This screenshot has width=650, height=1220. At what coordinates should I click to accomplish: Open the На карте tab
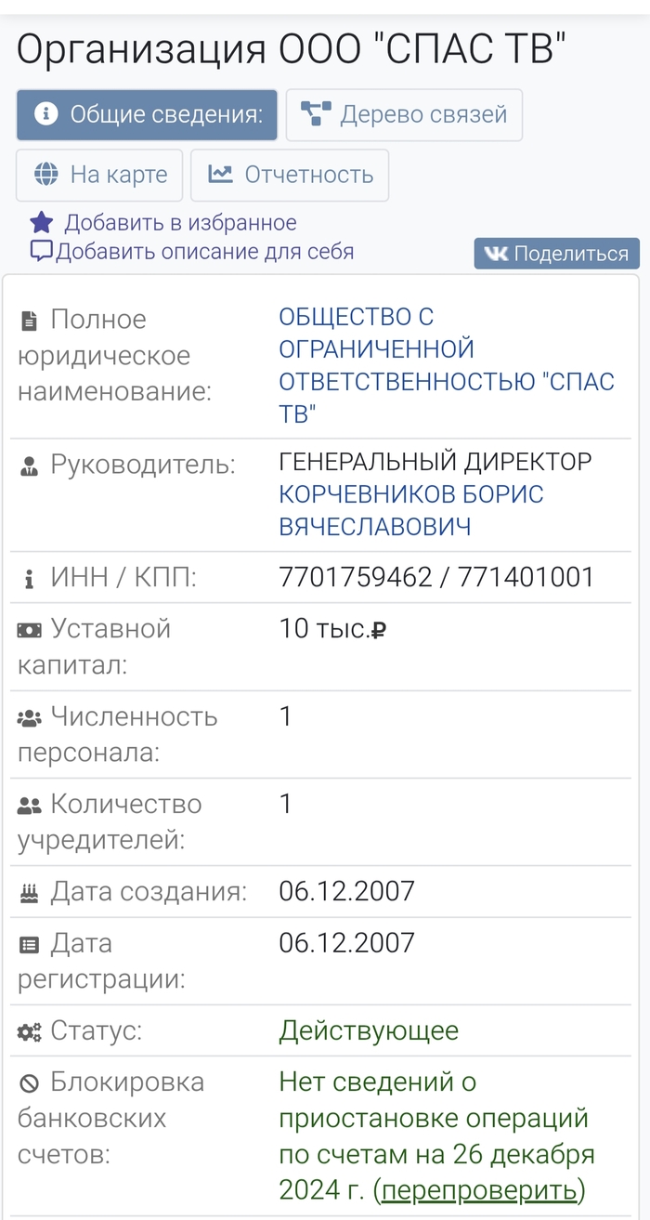100,175
